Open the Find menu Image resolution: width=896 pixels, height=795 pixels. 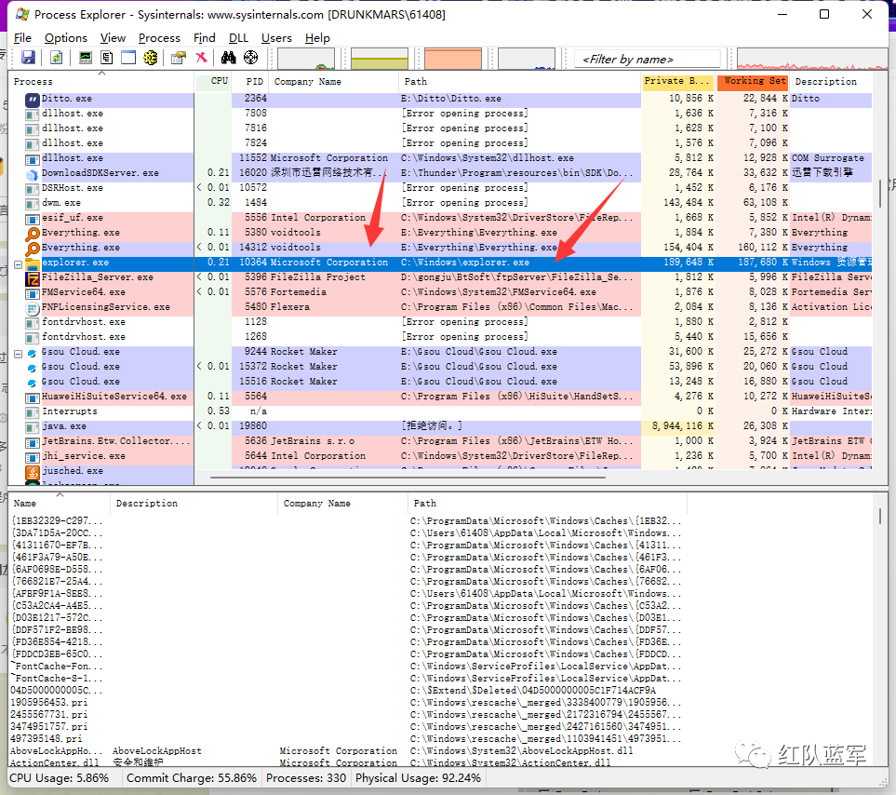(x=204, y=38)
